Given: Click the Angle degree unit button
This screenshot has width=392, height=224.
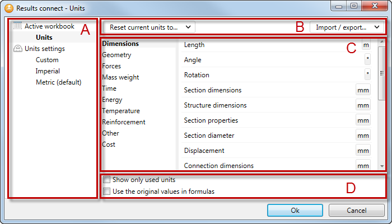Looking at the screenshot, I should coord(367,59).
